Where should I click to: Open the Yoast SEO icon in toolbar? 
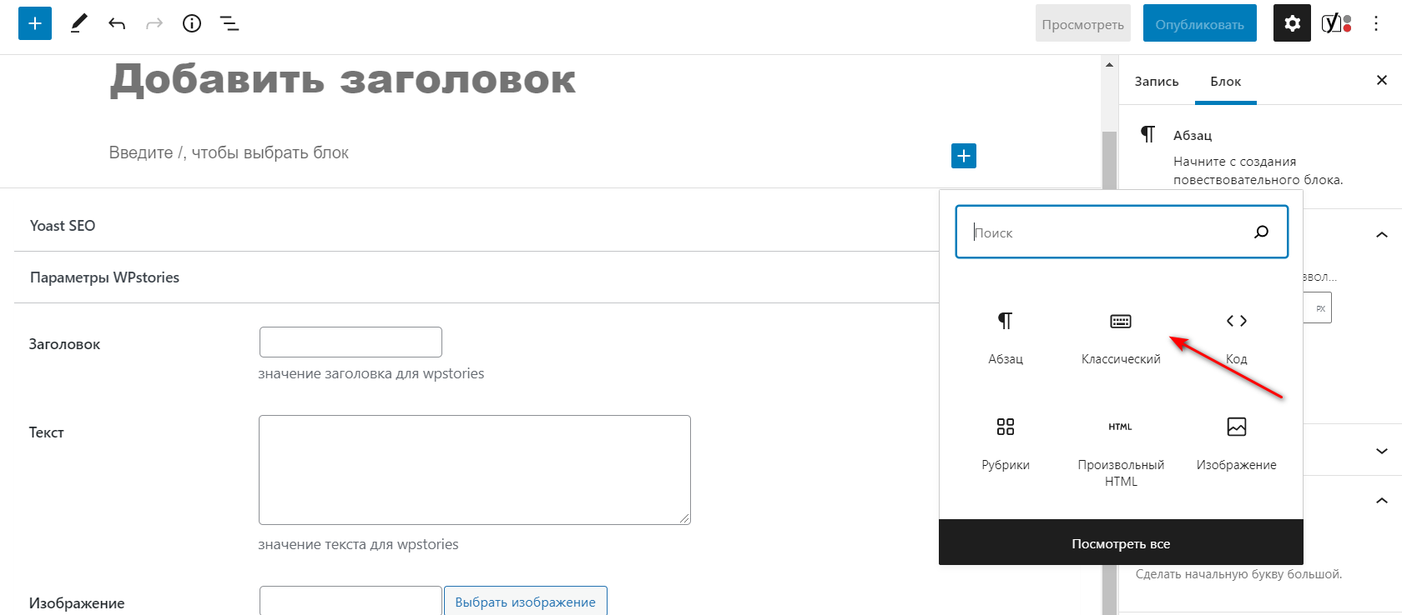pyautogui.click(x=1337, y=23)
